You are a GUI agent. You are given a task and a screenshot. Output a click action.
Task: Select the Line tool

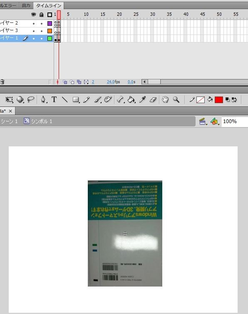64,99
